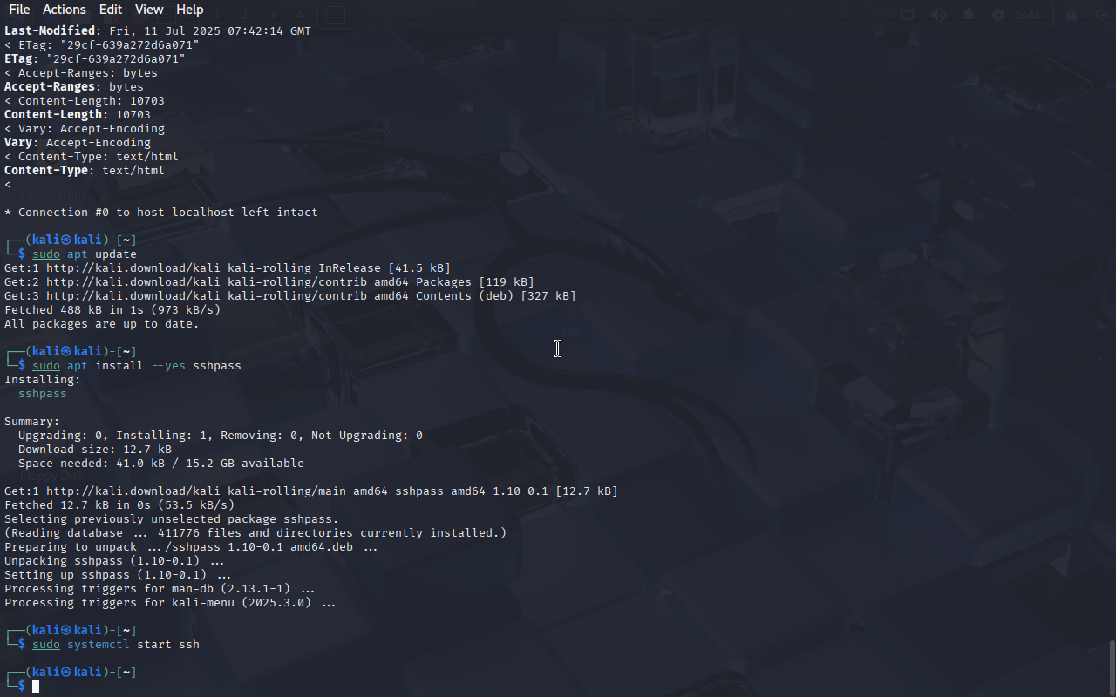Click the log out icon in panel

tap(1100, 15)
